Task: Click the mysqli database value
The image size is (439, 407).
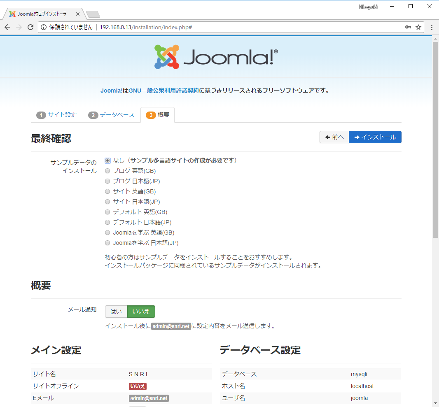Action: 359,374
